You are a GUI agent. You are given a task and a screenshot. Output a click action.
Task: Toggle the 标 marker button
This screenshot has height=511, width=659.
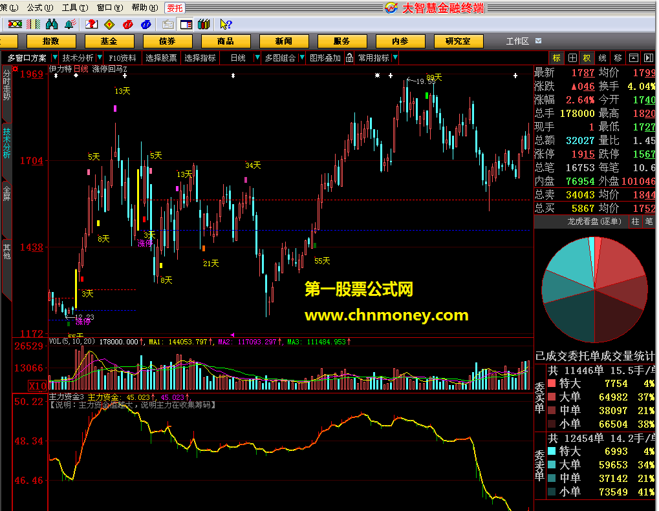(556, 58)
